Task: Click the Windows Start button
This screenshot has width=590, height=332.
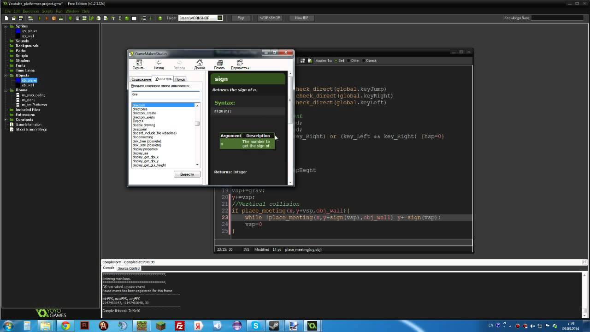Action: [x=8, y=326]
